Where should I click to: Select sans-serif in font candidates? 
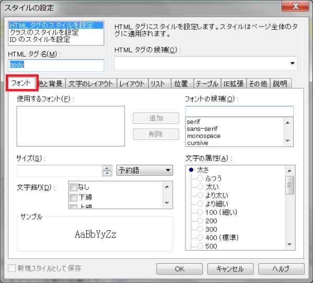pos(235,129)
